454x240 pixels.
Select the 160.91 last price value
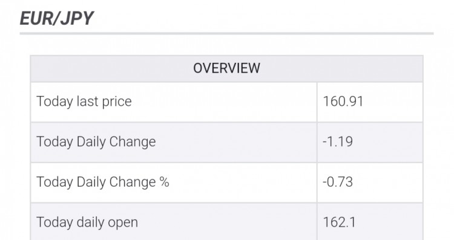tap(343, 102)
